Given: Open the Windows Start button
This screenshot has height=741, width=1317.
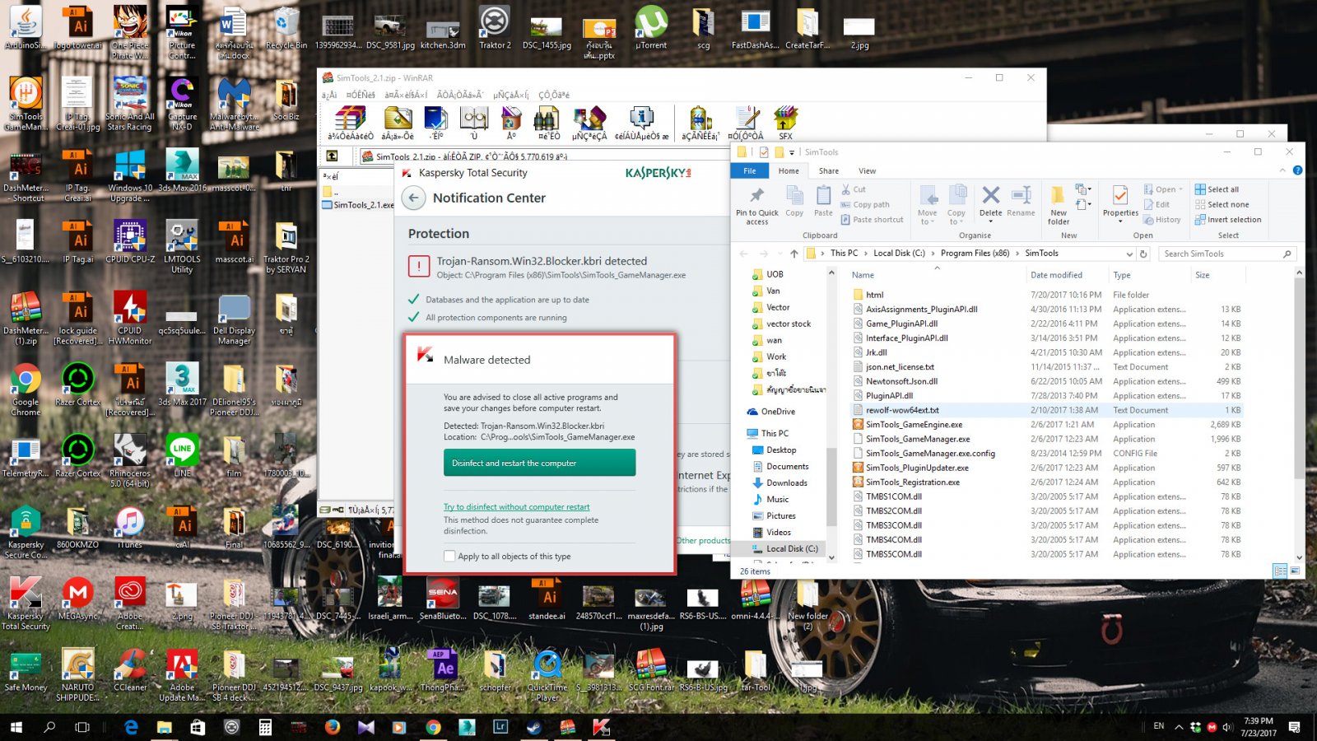Looking at the screenshot, I should [16, 727].
